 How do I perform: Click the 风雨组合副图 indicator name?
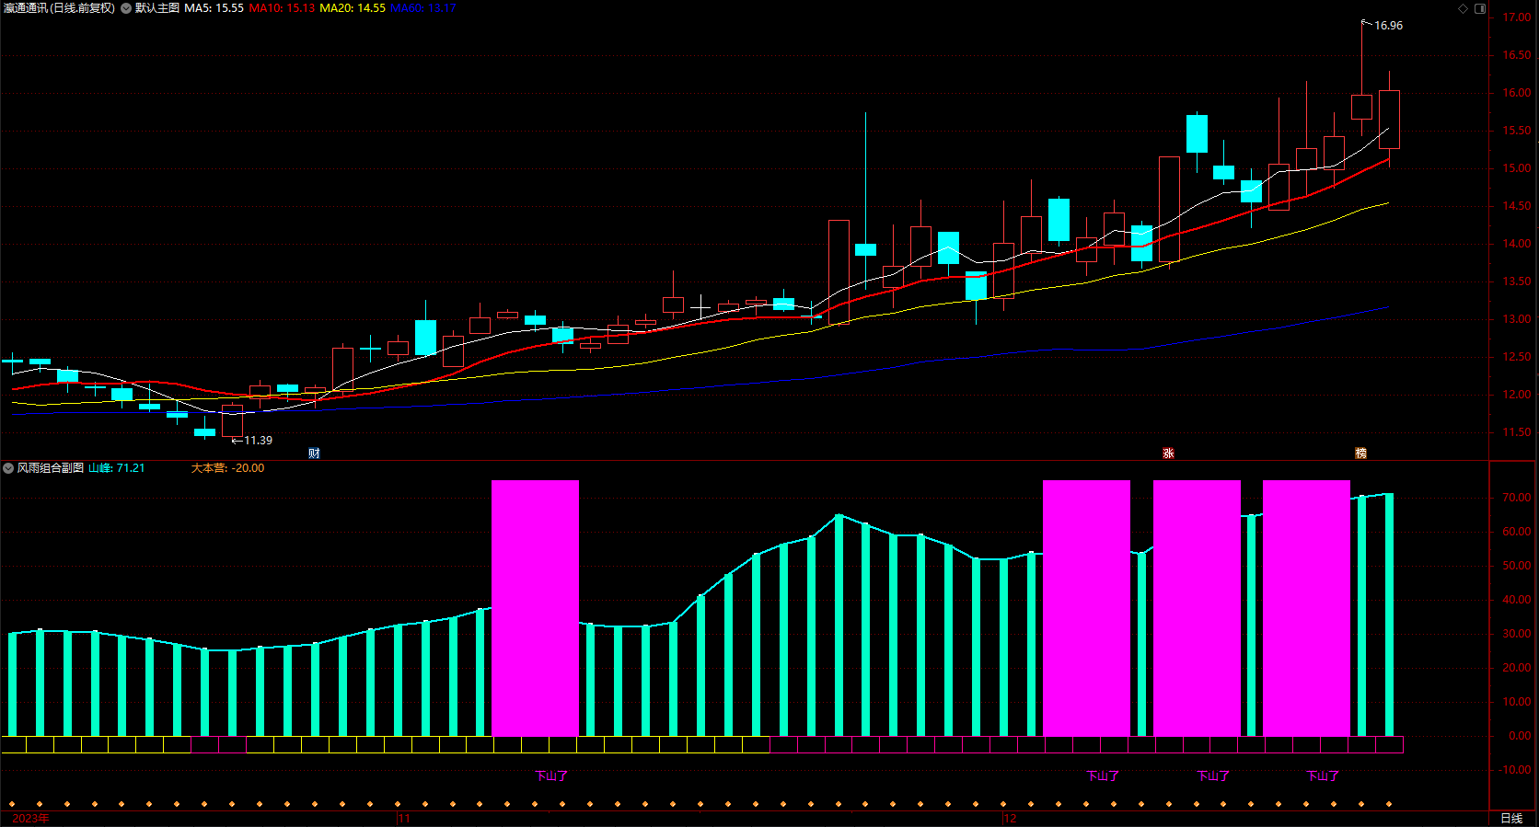51,468
